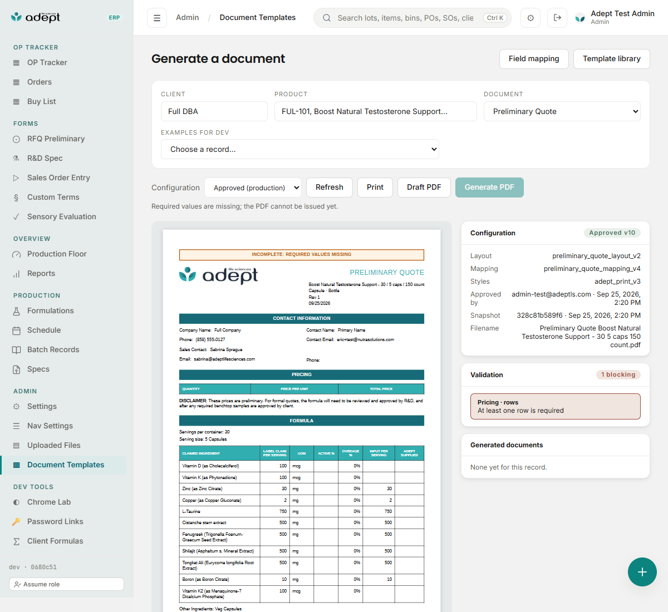
Task: Toggle the sidebar hamburger menu icon
Action: (x=157, y=18)
